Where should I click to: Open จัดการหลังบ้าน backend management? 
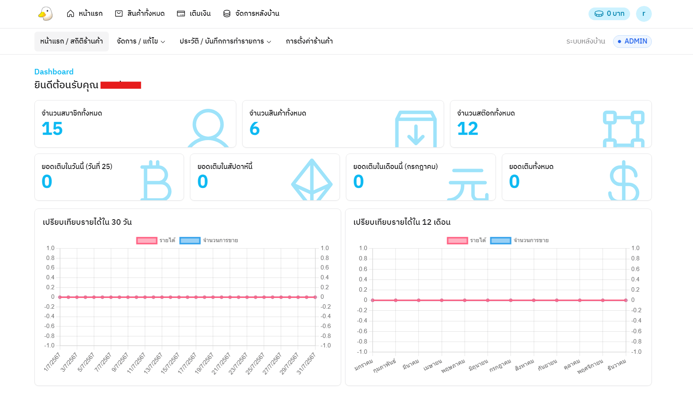pos(251,13)
